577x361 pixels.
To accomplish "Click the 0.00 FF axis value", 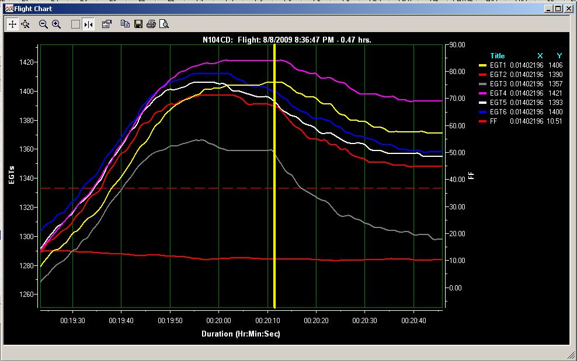I will (x=455, y=288).
